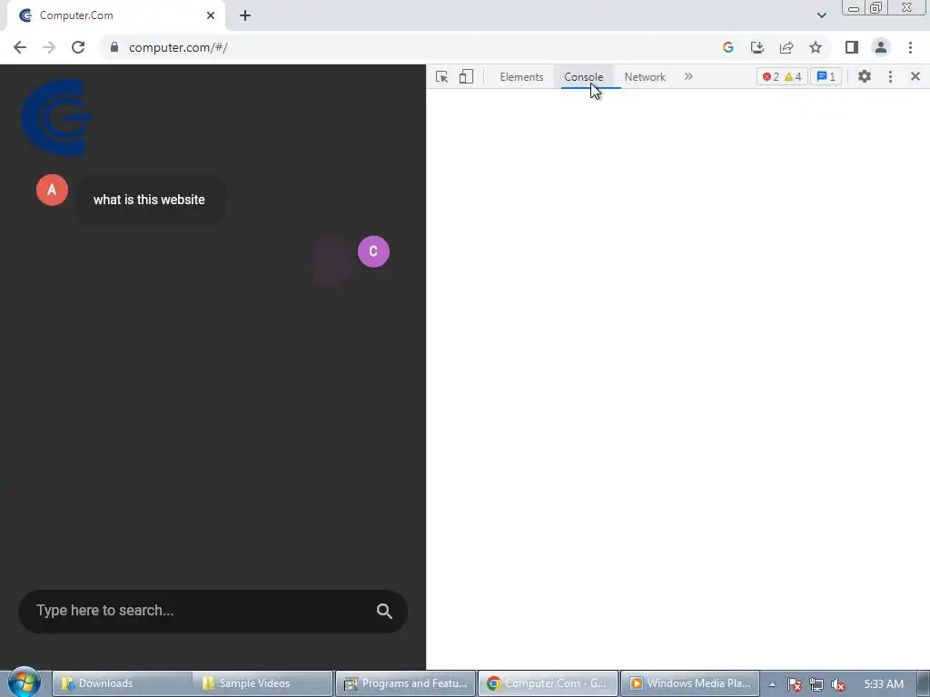This screenshot has width=930, height=697.
Task: Switch to the Network tab
Action: [645, 77]
